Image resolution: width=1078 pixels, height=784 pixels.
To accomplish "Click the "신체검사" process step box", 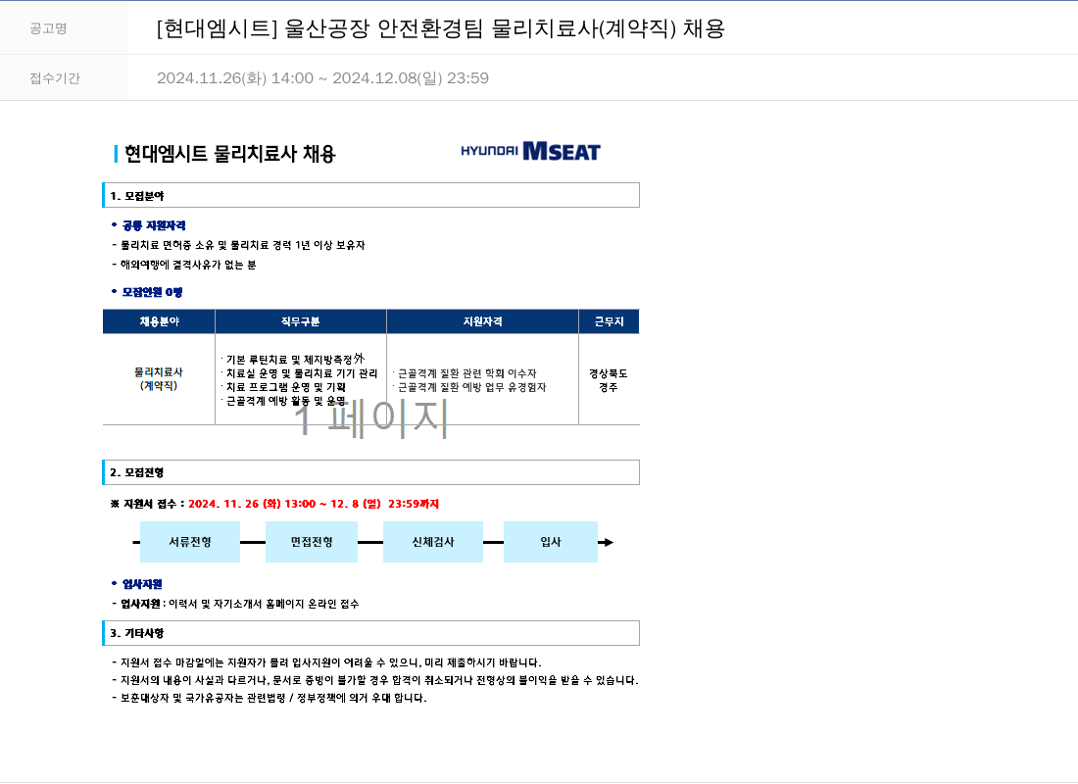I will coord(433,542).
